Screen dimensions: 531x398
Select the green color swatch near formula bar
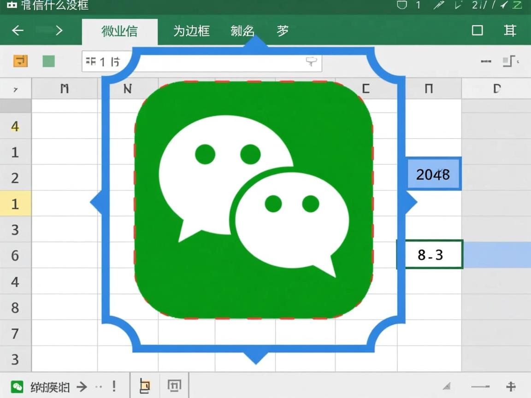click(48, 61)
